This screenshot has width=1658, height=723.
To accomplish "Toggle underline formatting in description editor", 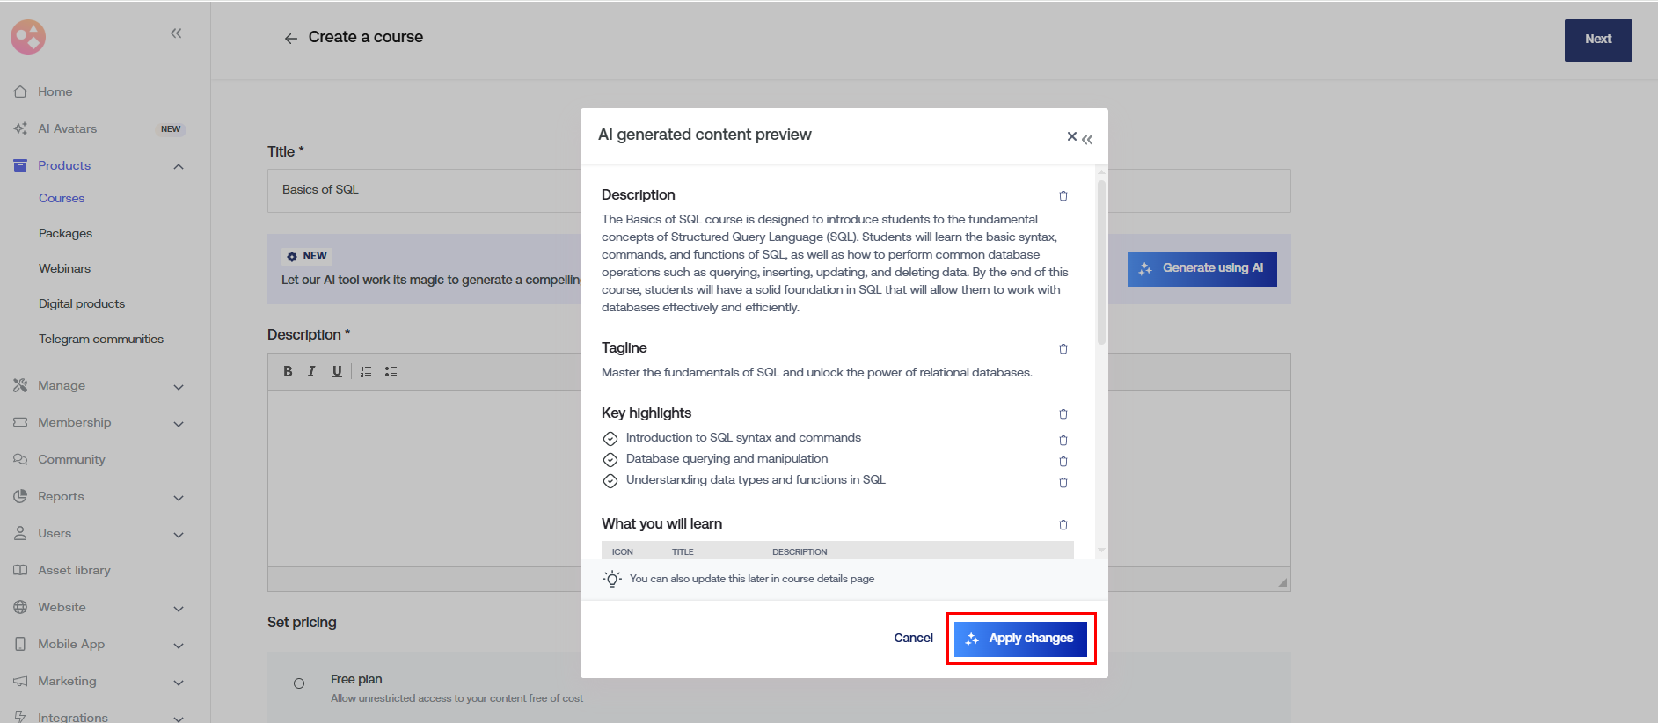I will (x=337, y=372).
